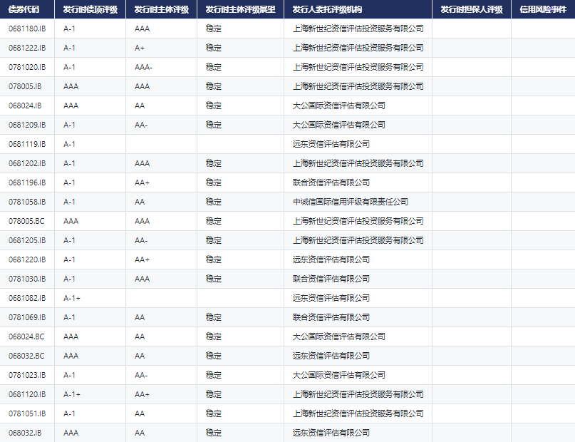The image size is (575, 442).
Task: Select bond code 0681180.IB
Action: 27,29
